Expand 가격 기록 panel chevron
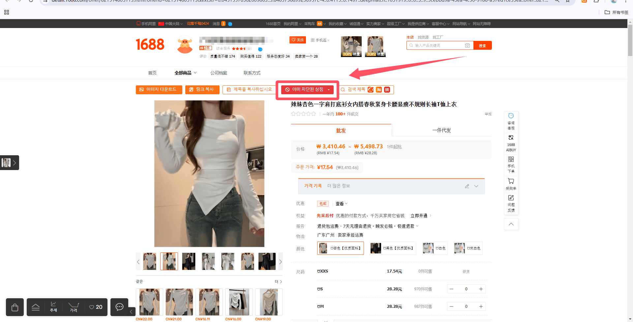The height and width of the screenshot is (322, 633). (x=476, y=186)
